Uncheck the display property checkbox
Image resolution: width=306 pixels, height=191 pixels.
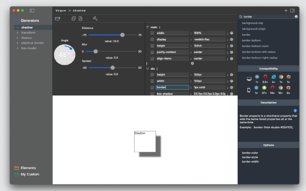click(x=152, y=39)
